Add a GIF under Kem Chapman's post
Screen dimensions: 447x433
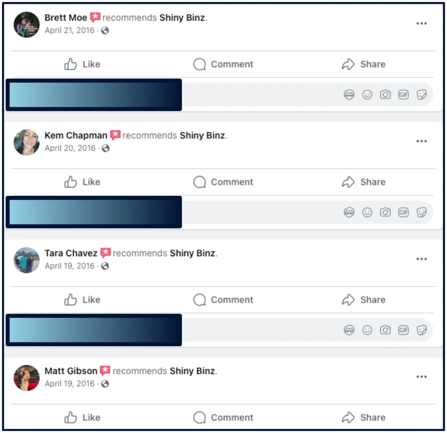tap(403, 212)
